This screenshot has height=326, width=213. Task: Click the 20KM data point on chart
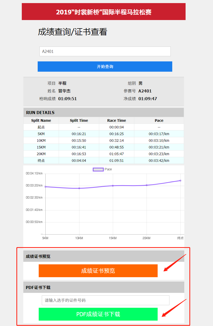pos(147,185)
